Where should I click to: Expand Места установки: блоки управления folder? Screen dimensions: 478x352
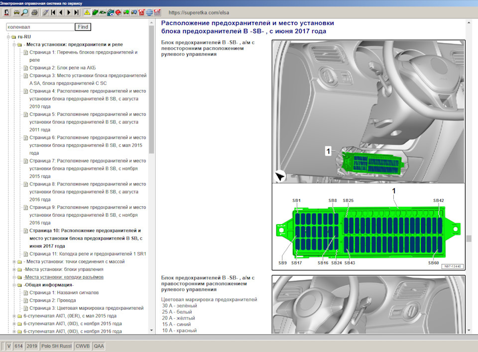tap(14, 269)
